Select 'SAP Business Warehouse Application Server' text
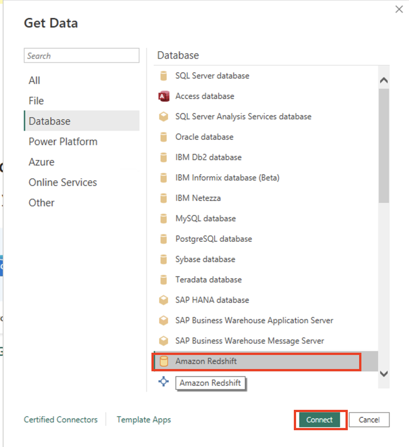Viewport: 409px width, 447px height. tap(254, 321)
